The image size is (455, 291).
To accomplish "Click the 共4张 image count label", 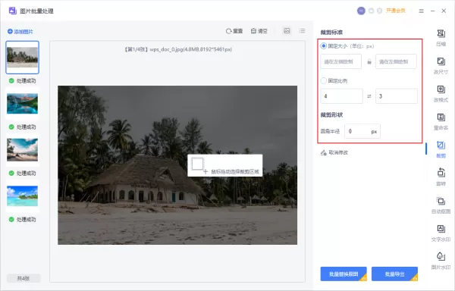I will point(24,279).
